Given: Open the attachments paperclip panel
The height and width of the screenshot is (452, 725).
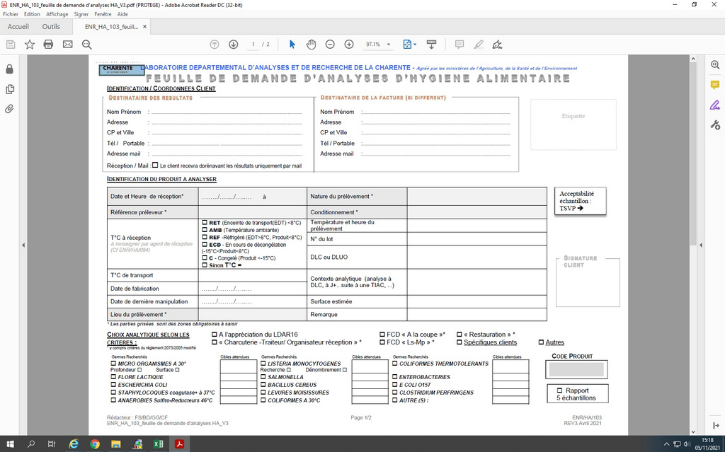Looking at the screenshot, I should point(9,109).
